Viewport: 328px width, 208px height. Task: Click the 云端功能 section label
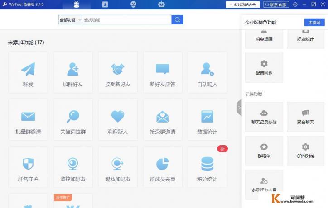254,94
